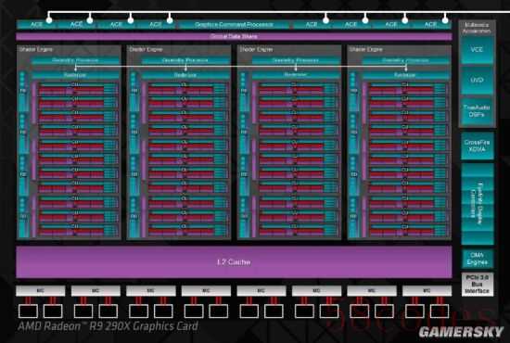Click the rightmost ACE block
The image size is (510, 343).
pos(430,24)
